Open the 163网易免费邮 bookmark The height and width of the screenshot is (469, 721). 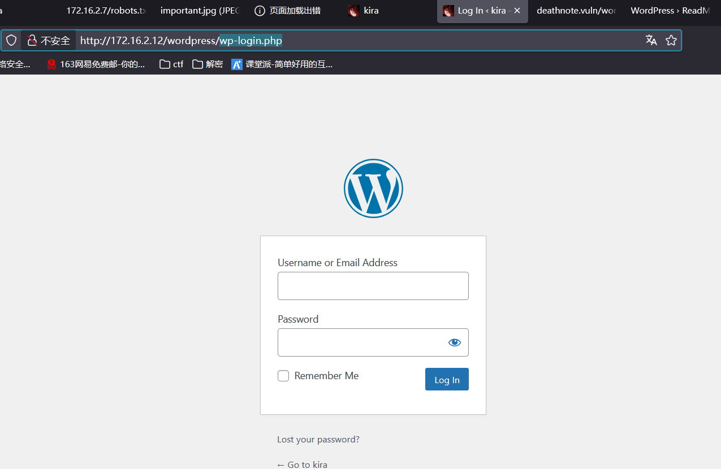point(96,64)
